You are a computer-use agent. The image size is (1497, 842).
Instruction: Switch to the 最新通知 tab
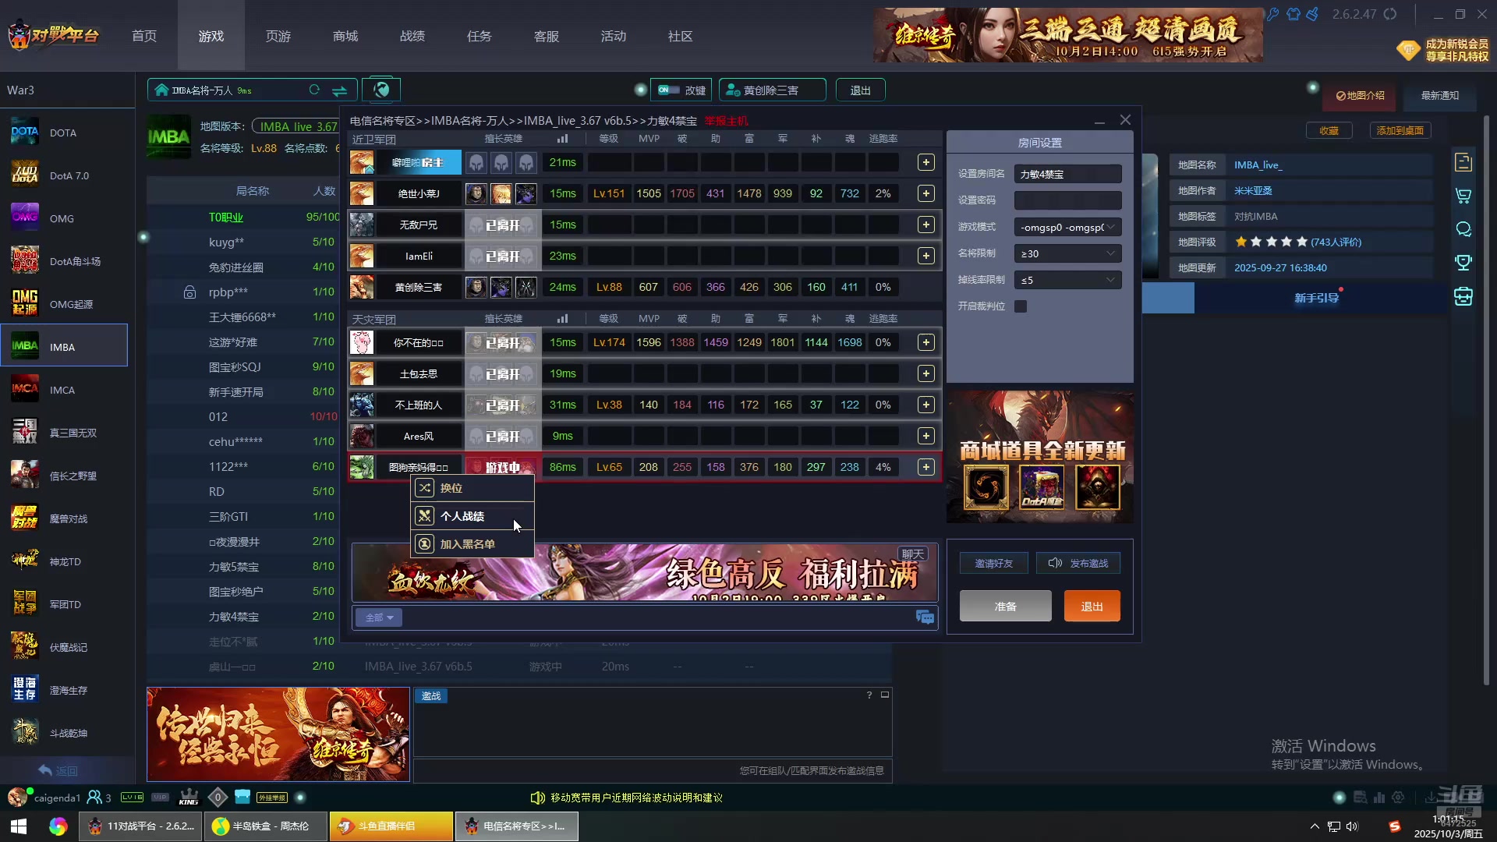click(1439, 96)
